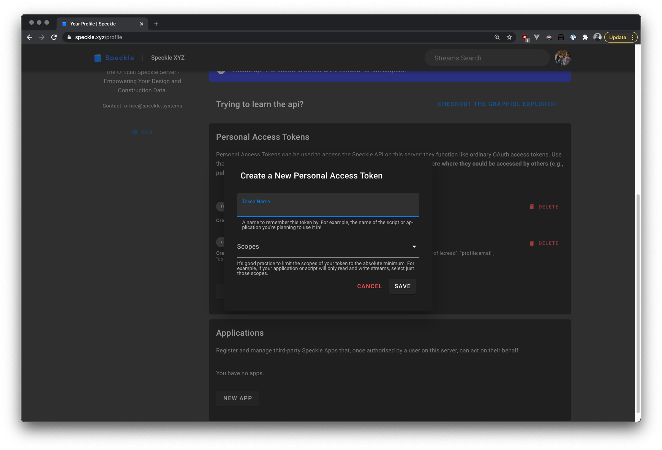The width and height of the screenshot is (662, 450).
Task: Click the uBlock Origin extension icon
Action: (x=524, y=37)
